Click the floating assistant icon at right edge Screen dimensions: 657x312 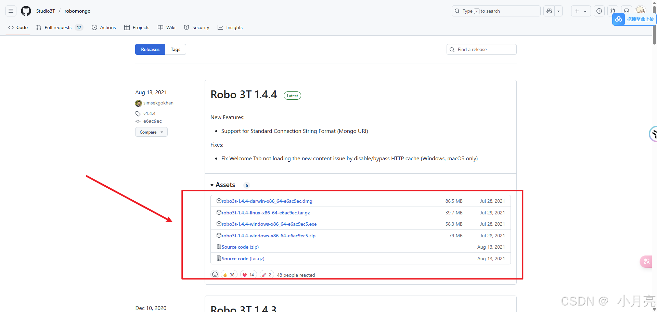pyautogui.click(x=653, y=134)
